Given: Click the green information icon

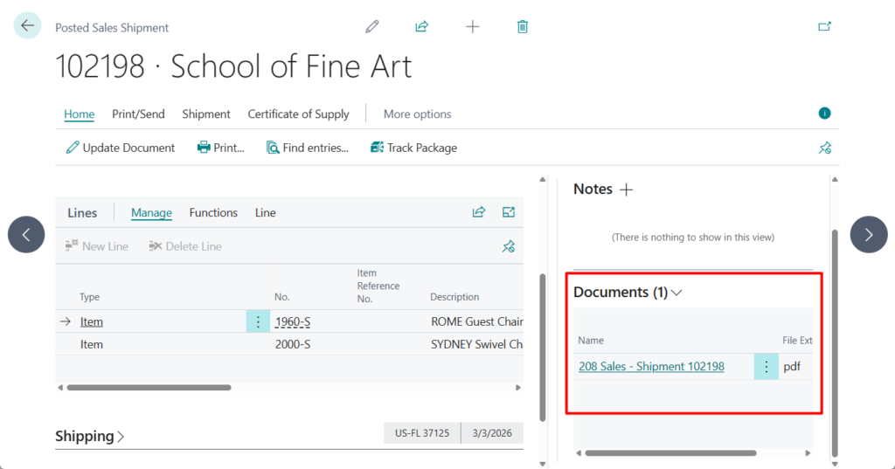Looking at the screenshot, I should click(x=824, y=114).
